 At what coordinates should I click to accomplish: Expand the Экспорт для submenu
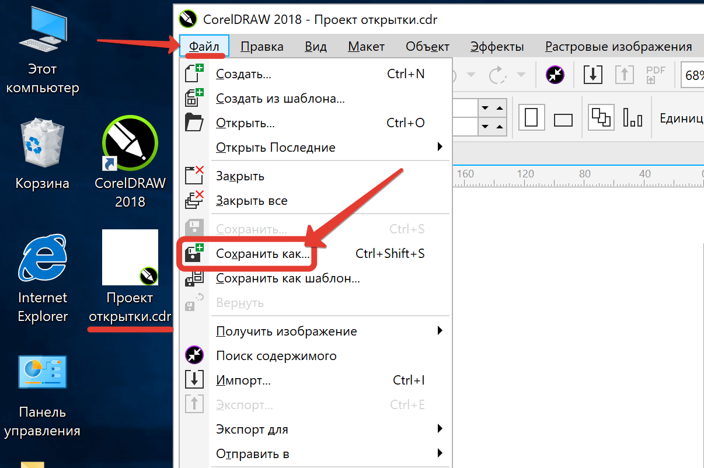(x=315, y=429)
